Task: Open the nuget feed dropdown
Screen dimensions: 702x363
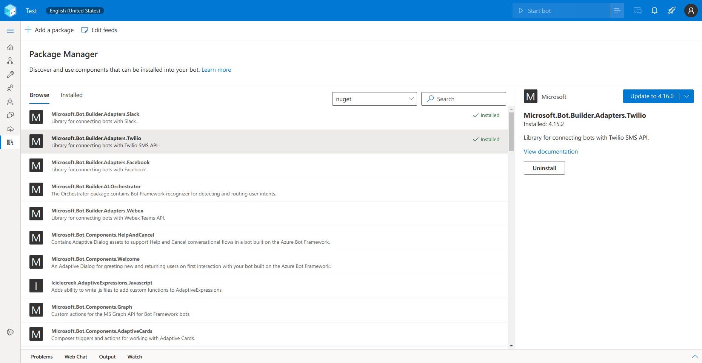Action: 374,99
